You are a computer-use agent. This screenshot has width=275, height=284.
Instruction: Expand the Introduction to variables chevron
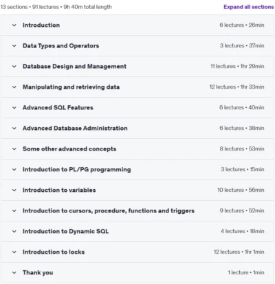click(x=14, y=190)
